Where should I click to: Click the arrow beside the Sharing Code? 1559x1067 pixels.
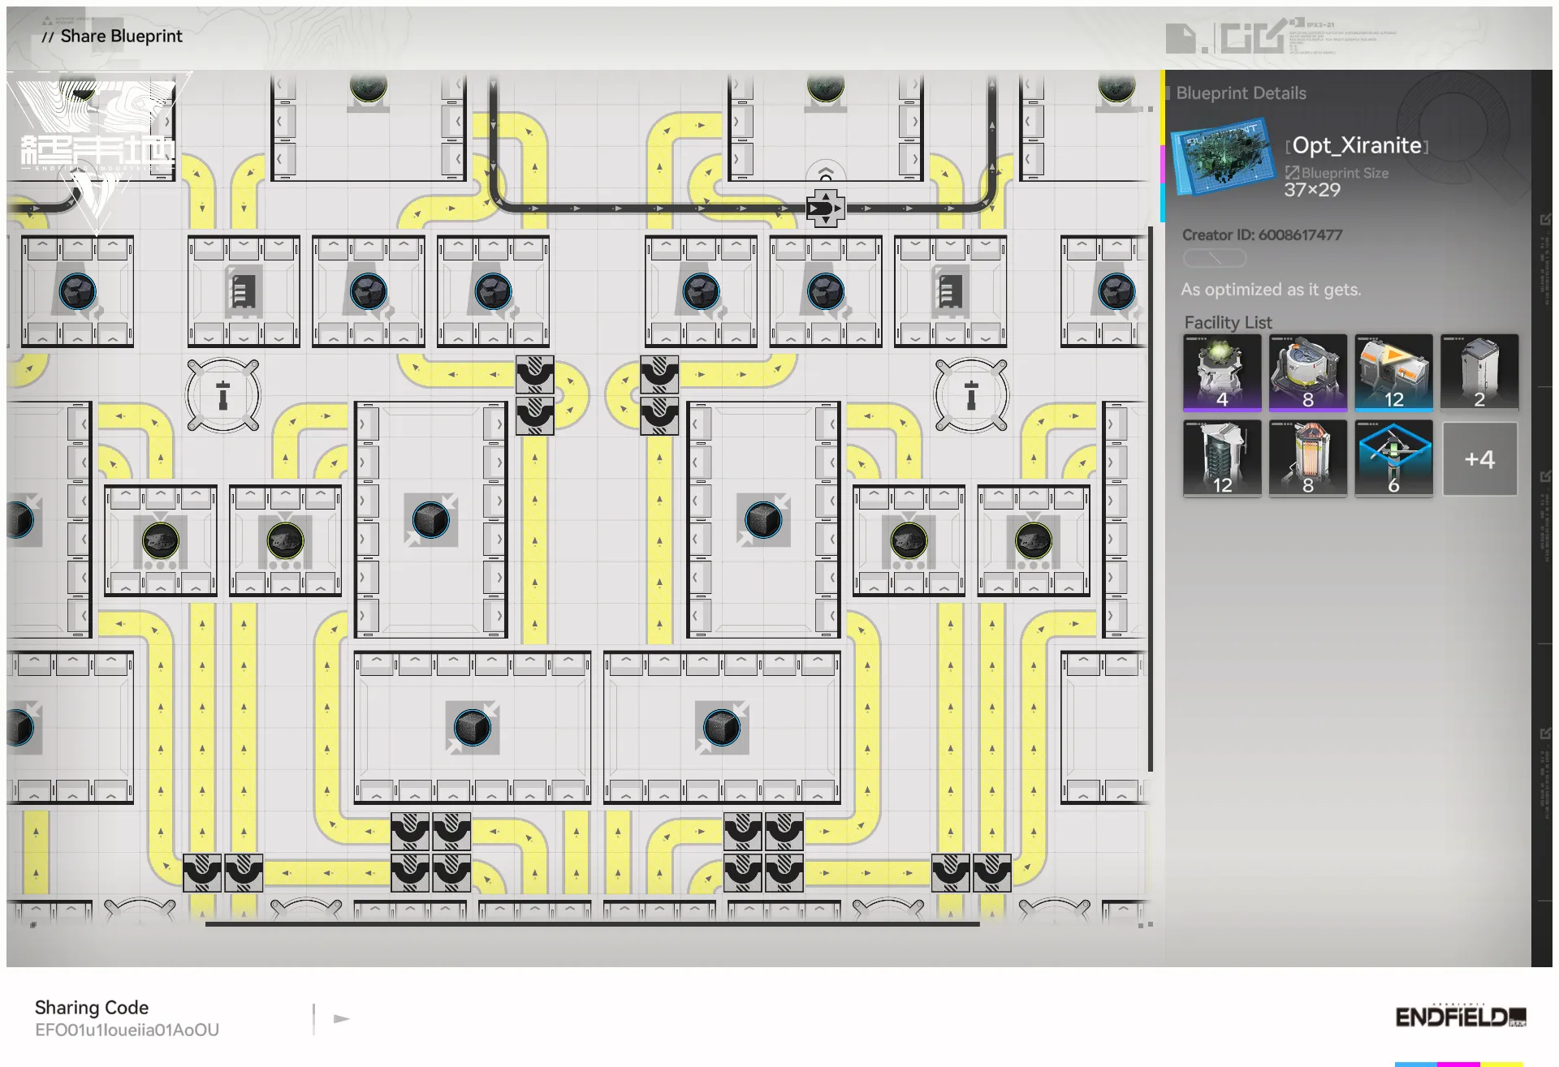pos(342,1019)
